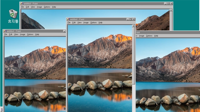Click the scroll-up arrow in the middle Paint window

pos(133,26)
